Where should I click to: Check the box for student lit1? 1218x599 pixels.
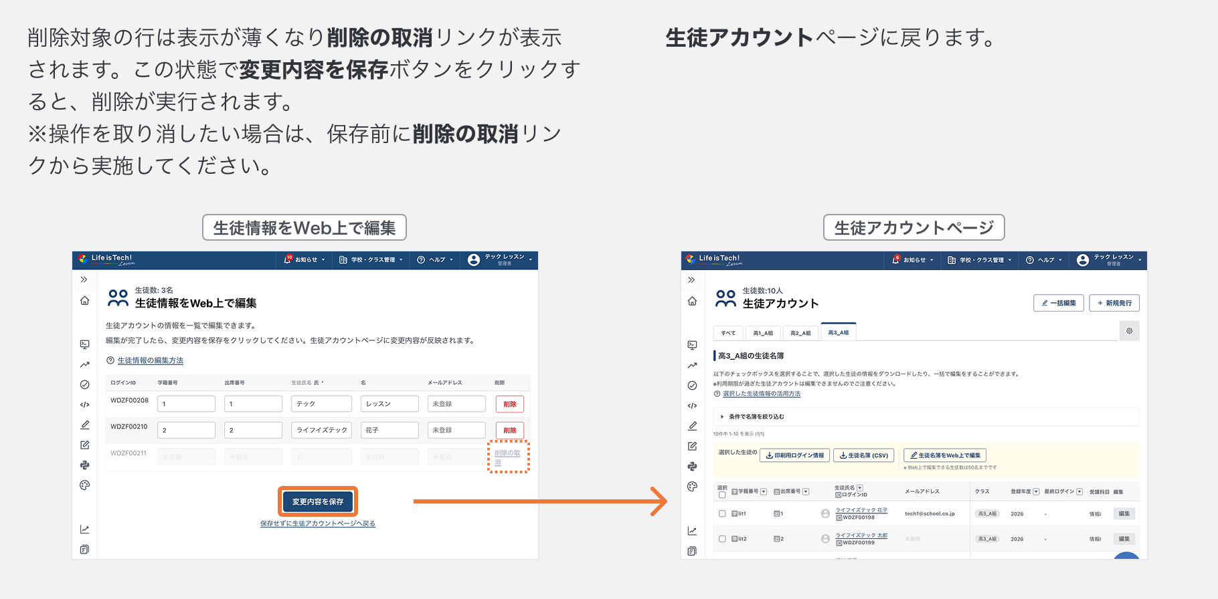click(722, 513)
